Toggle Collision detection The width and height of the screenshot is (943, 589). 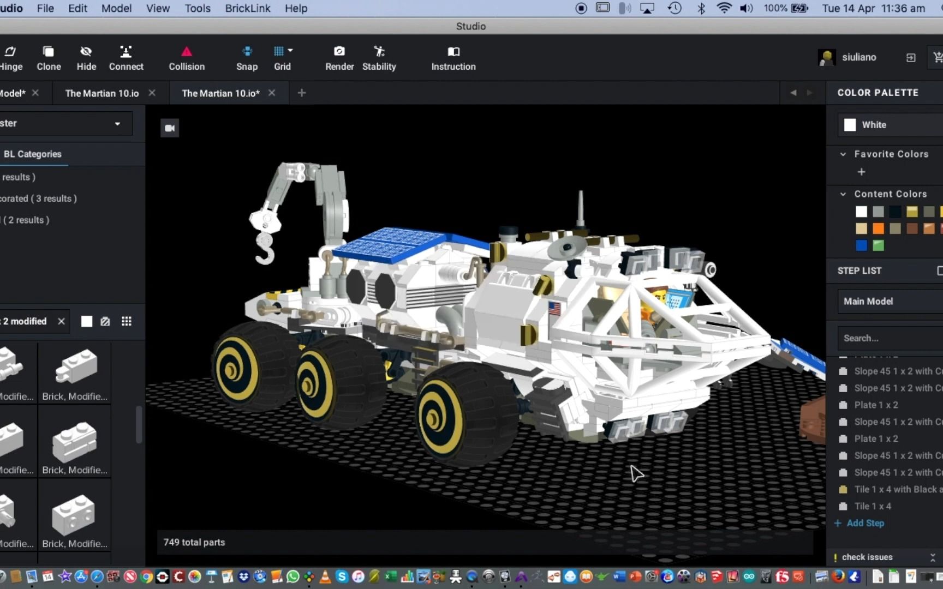[186, 57]
